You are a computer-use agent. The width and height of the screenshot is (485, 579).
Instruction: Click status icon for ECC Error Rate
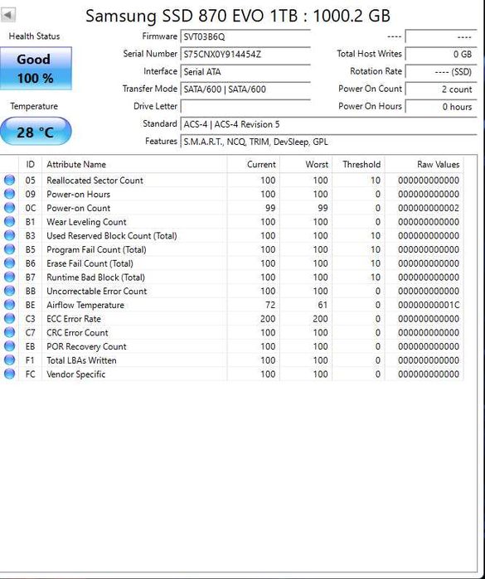tap(9, 318)
